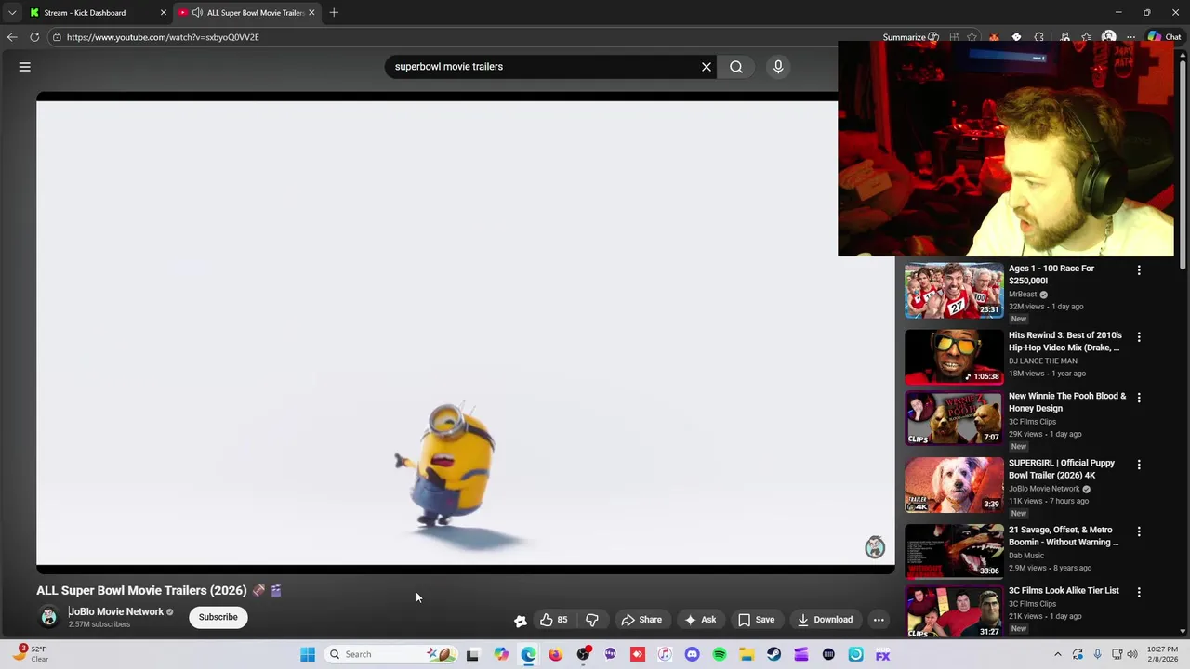Open menu for Ages 1 - 100 Race video

click(x=1139, y=270)
